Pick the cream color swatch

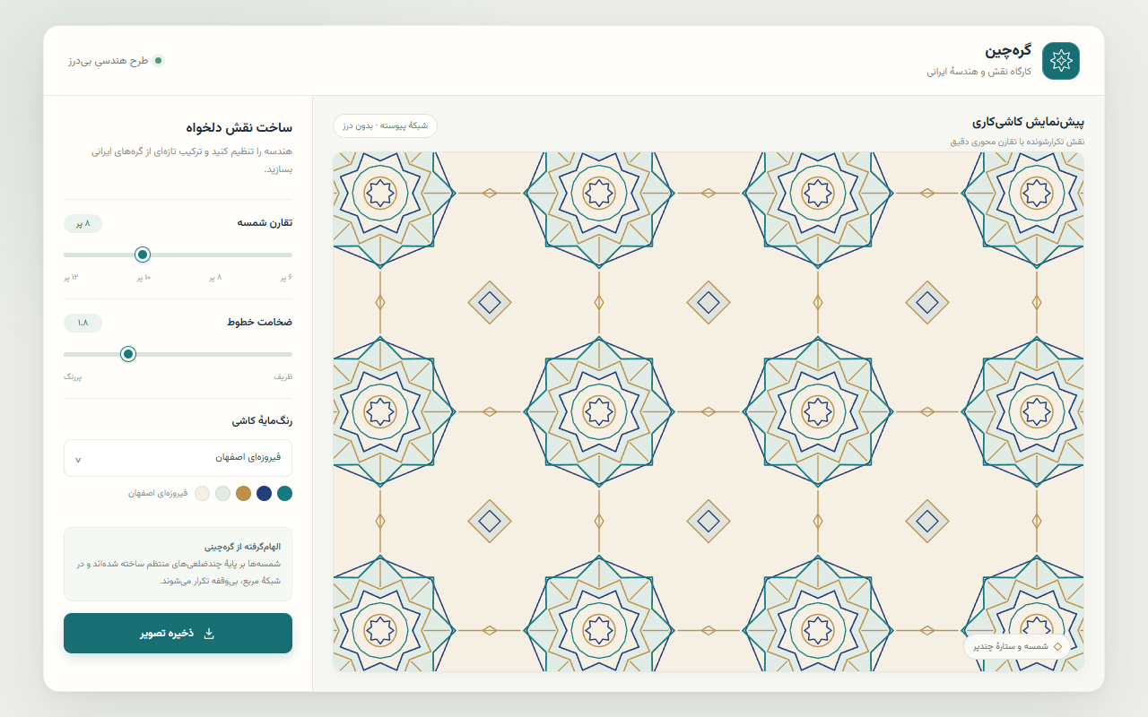[x=202, y=493]
